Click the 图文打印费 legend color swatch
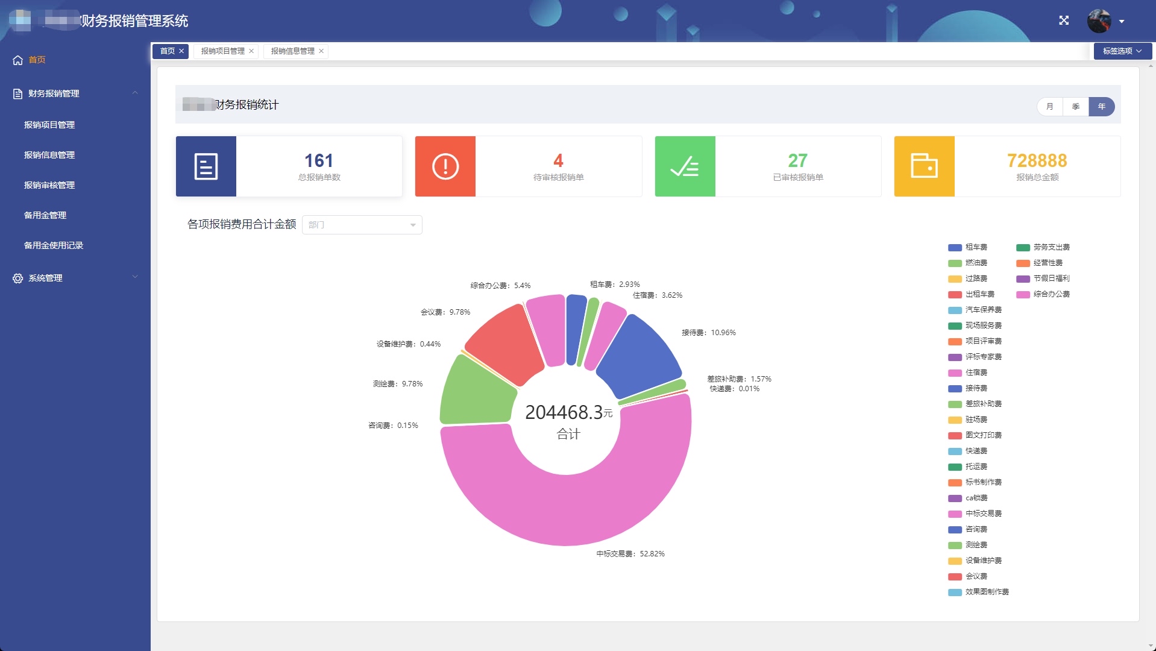This screenshot has height=651, width=1156. tap(955, 435)
